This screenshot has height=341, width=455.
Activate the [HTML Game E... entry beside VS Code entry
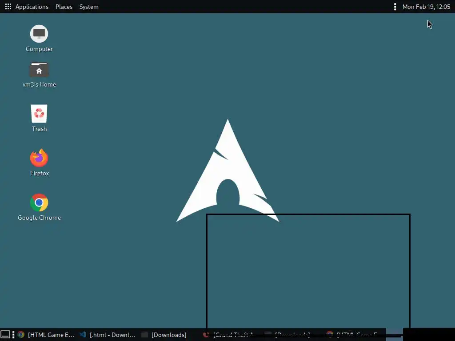(46, 335)
